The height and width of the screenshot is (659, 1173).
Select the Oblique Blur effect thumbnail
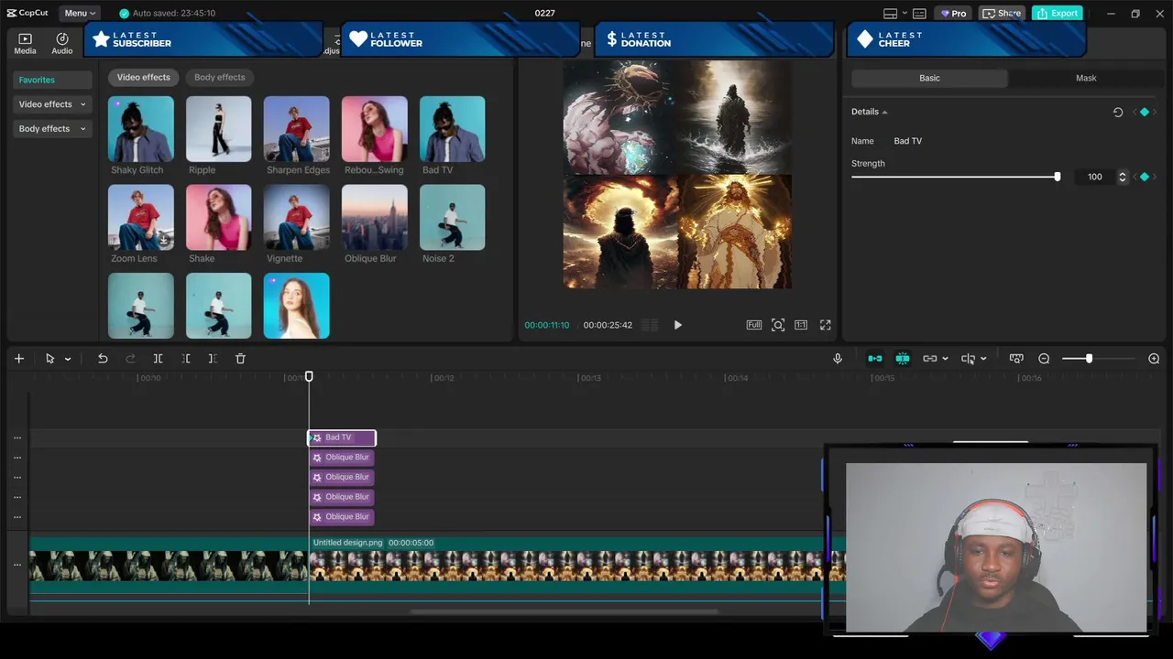(x=374, y=218)
